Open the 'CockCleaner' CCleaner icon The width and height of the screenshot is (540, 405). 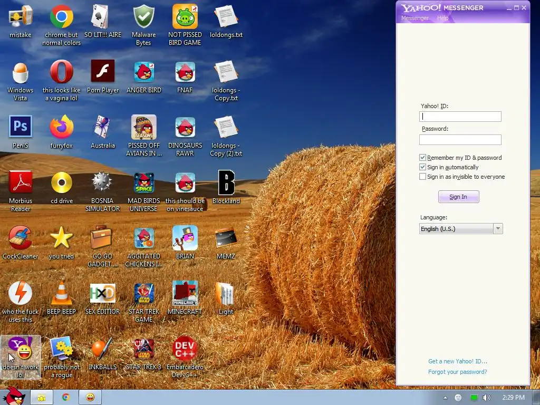coord(21,238)
